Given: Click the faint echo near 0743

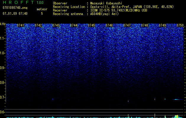Looking at the screenshot, I should [53, 99].
